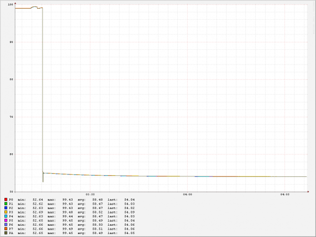
Task: Click the 04:00 time axis label
Action: click(188, 195)
